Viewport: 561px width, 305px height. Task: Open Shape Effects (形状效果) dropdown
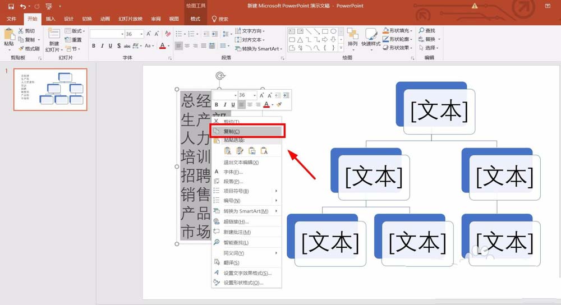point(397,48)
